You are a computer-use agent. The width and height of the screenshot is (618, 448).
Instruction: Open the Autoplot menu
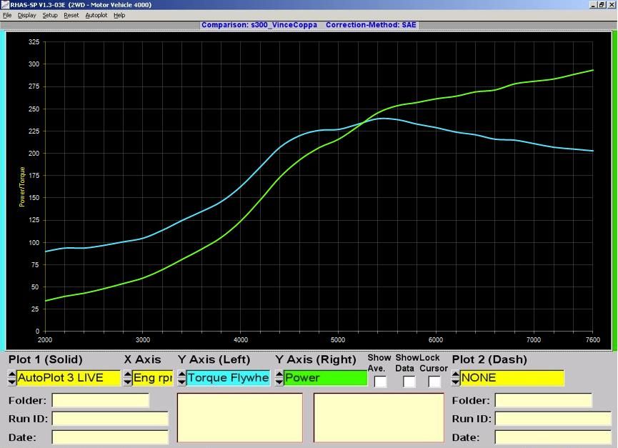click(96, 15)
